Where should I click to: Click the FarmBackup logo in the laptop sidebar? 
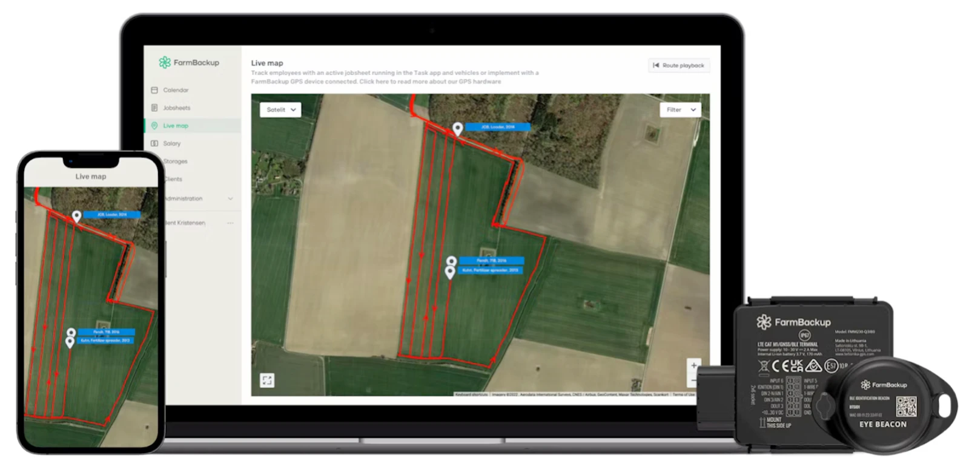(189, 62)
